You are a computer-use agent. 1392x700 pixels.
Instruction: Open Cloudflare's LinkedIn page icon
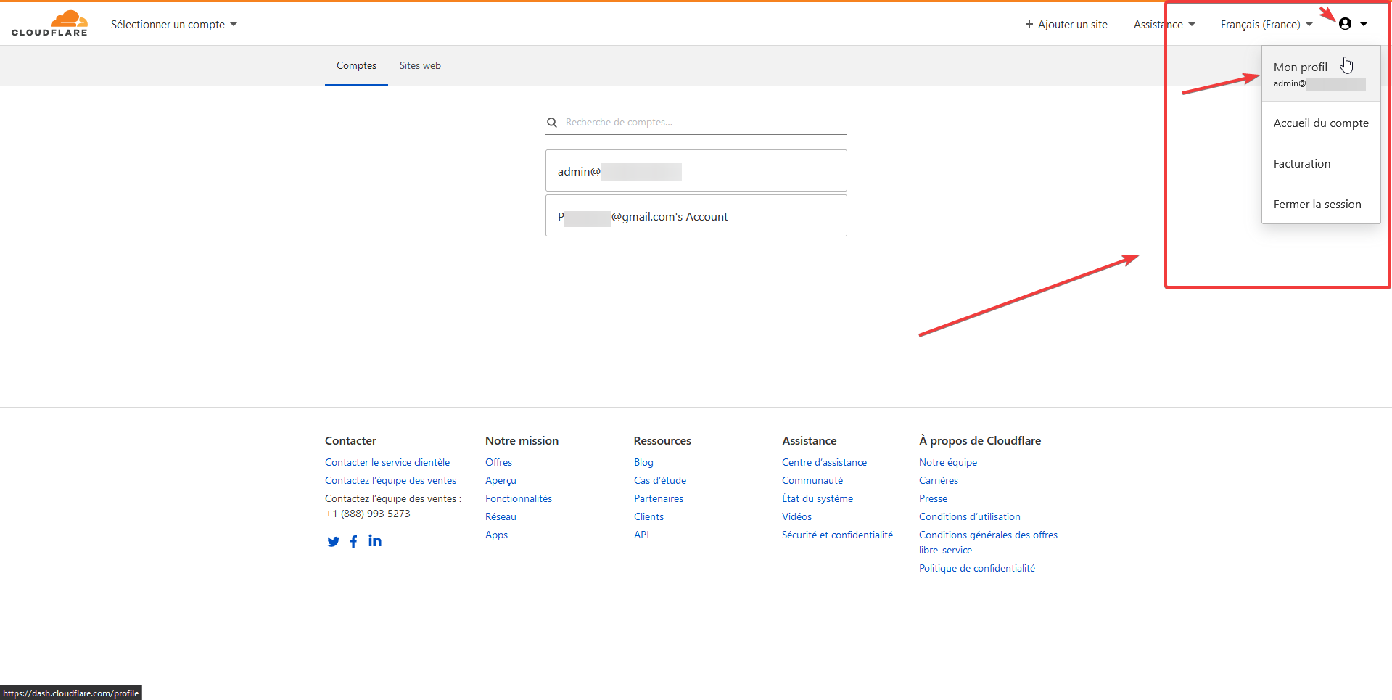374,540
